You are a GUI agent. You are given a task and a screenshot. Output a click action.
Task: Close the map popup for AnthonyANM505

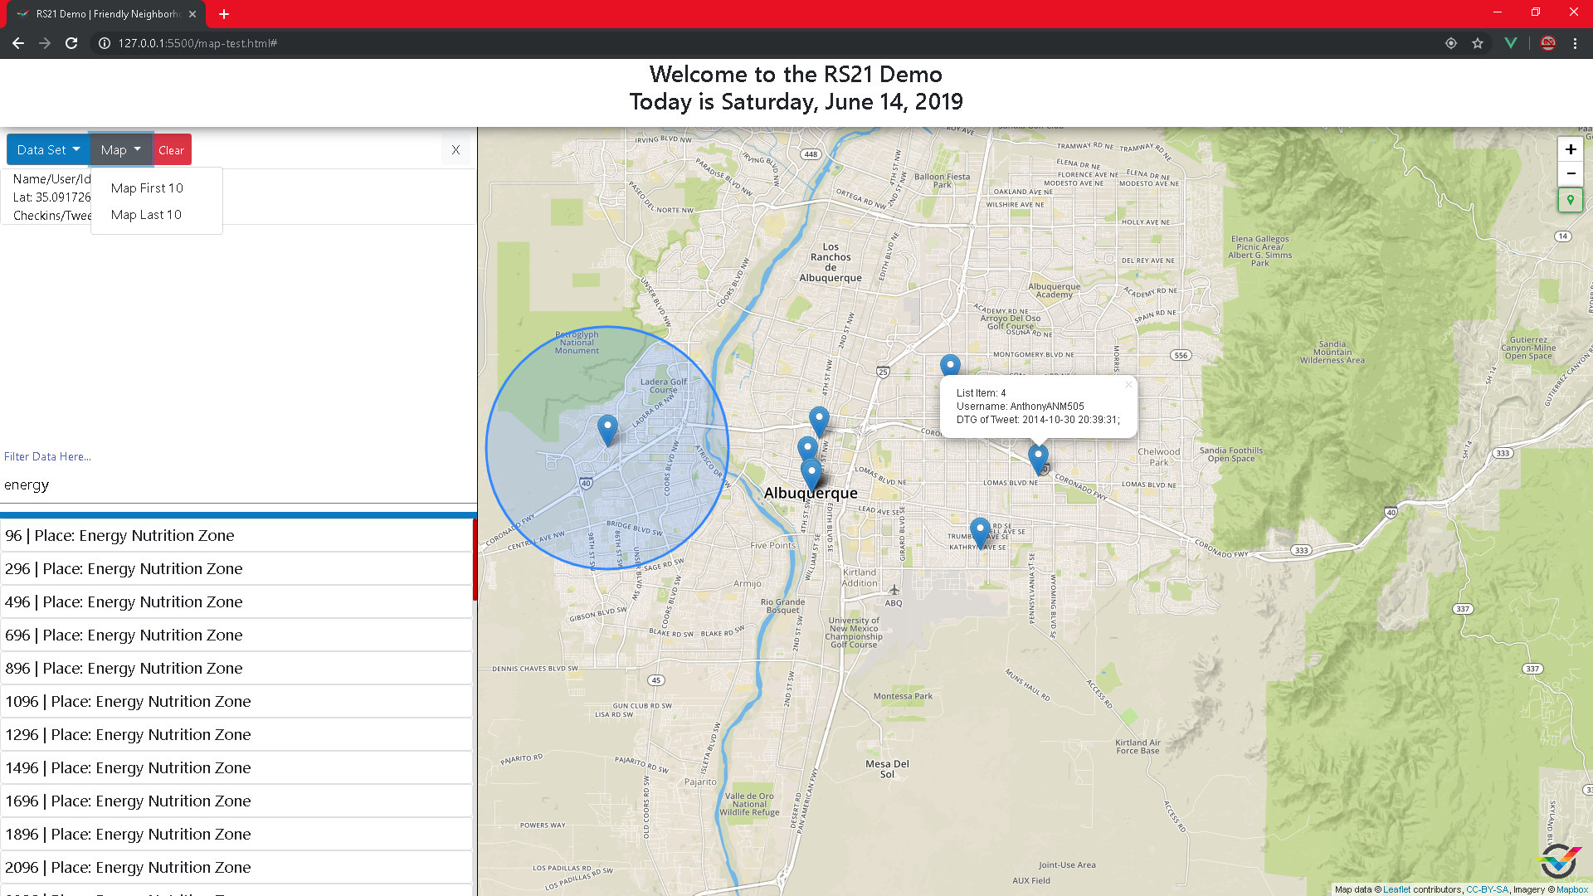[x=1128, y=384]
